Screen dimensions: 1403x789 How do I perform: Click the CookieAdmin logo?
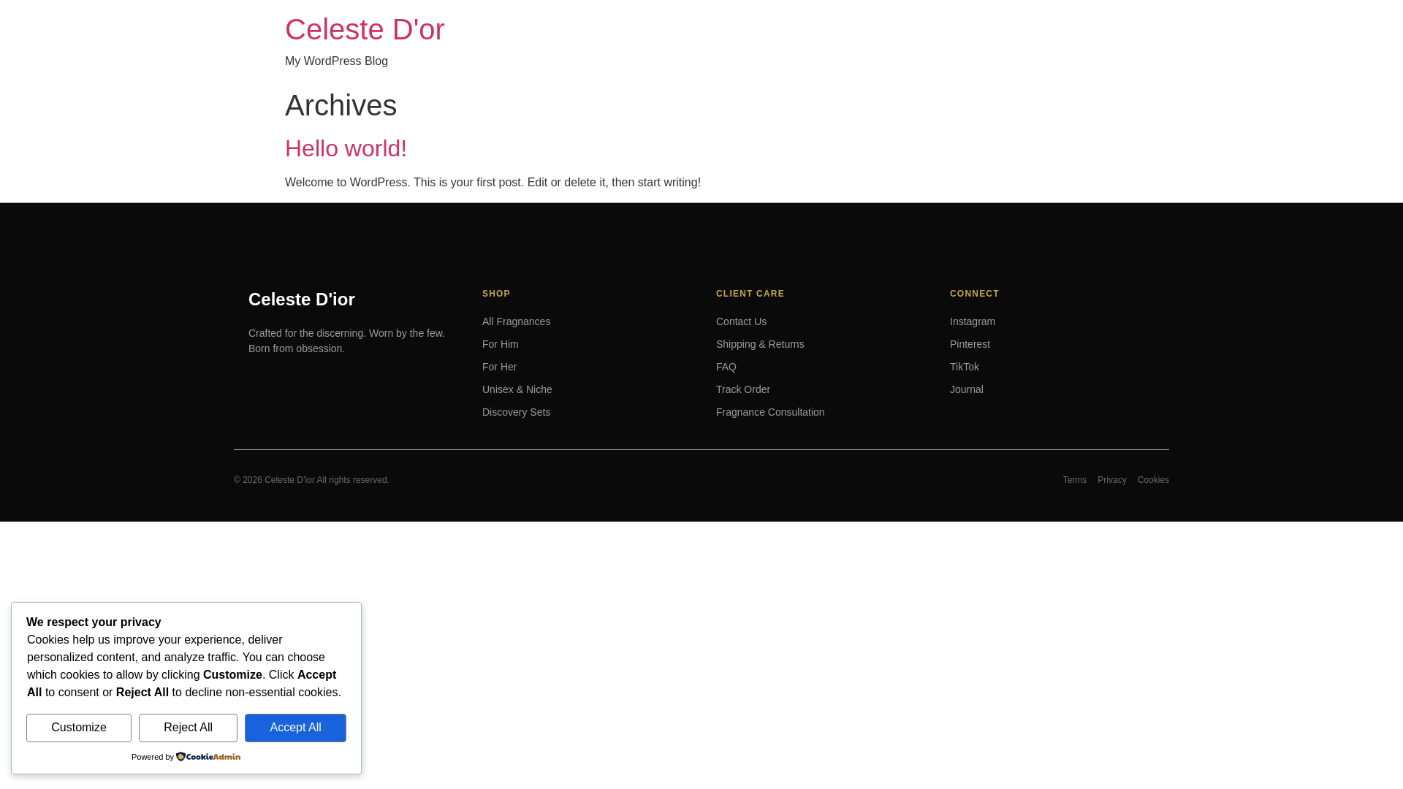pyautogui.click(x=208, y=757)
